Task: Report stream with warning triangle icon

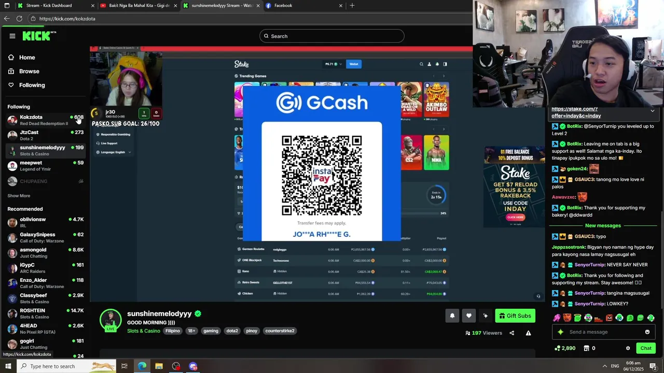Action: click(528, 333)
